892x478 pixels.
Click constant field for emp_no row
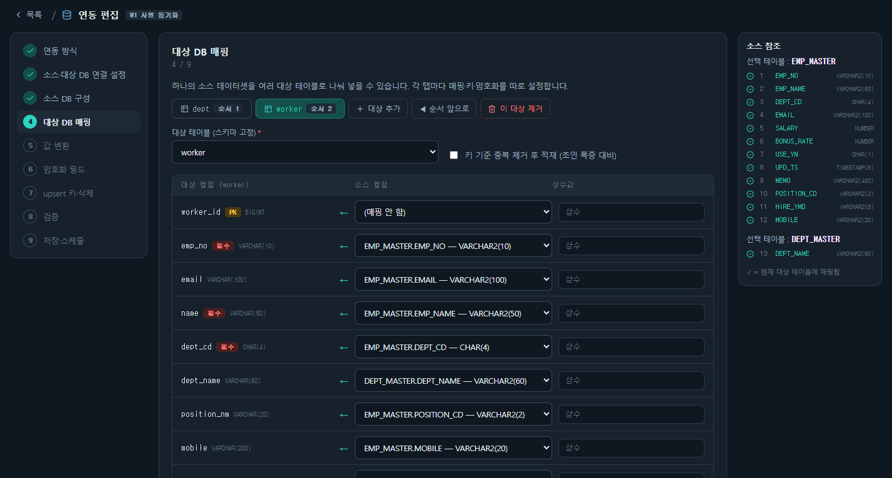click(x=632, y=246)
